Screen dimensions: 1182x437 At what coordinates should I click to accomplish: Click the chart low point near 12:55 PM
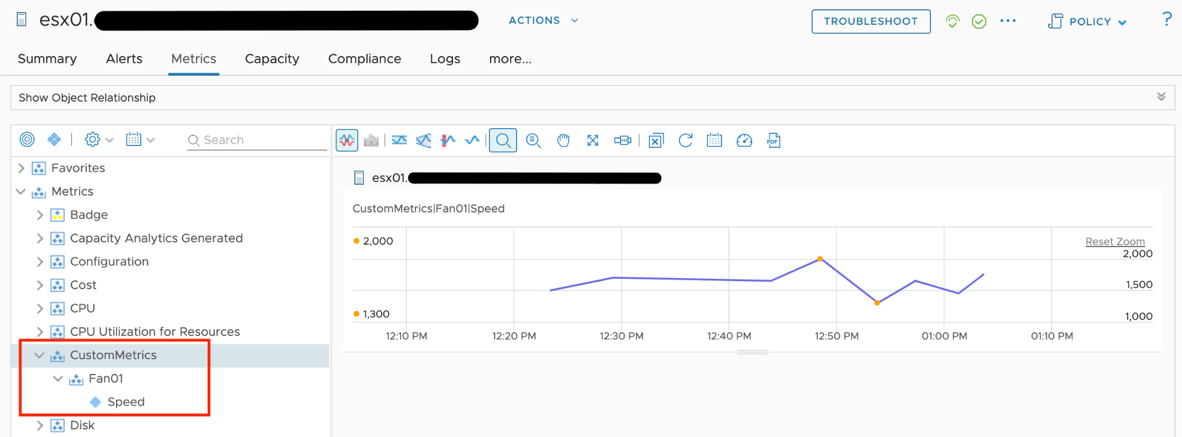(x=877, y=302)
